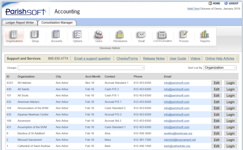This screenshot has height=150, width=243.
Task: Switch to the Ledger Report Writer tab
Action: (x=20, y=23)
